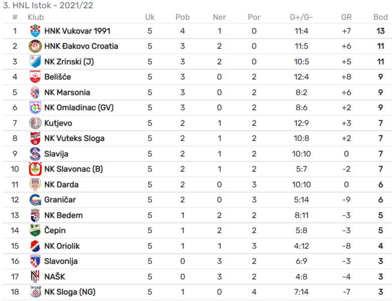The width and height of the screenshot is (392, 301).
Task: Open the NK Vuteks Sloga team link
Action: point(74,138)
